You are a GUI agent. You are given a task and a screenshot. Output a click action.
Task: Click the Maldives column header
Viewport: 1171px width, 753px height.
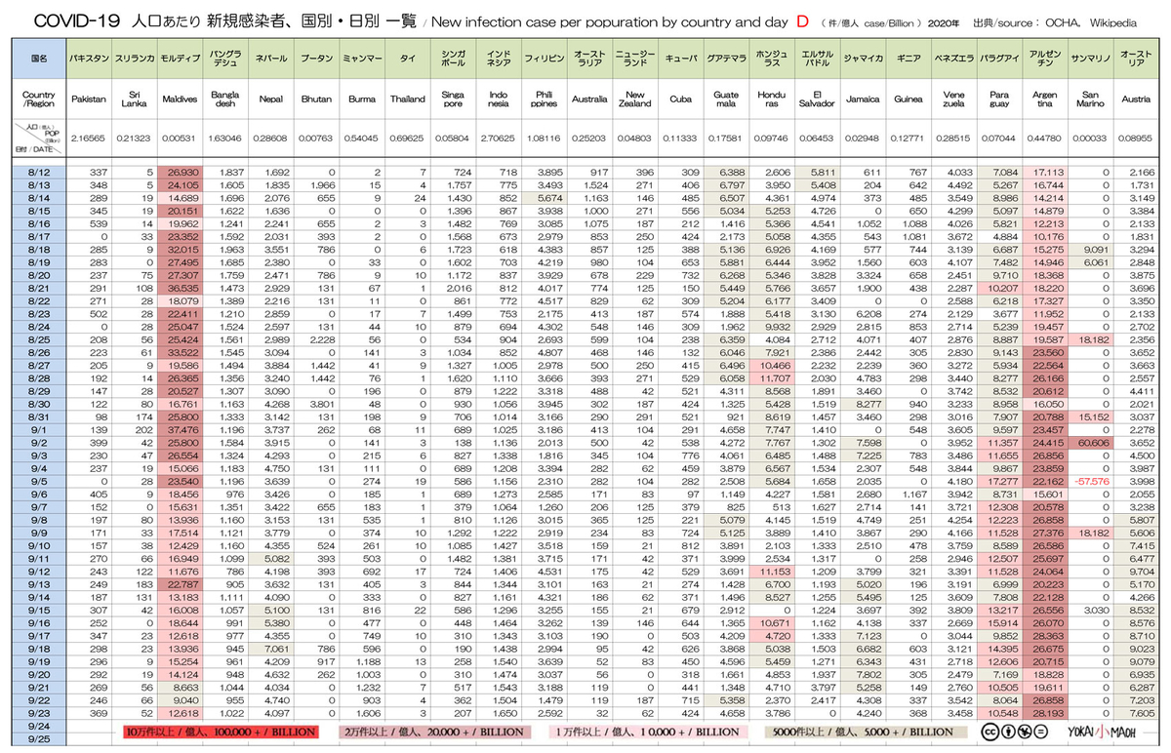tap(180, 99)
